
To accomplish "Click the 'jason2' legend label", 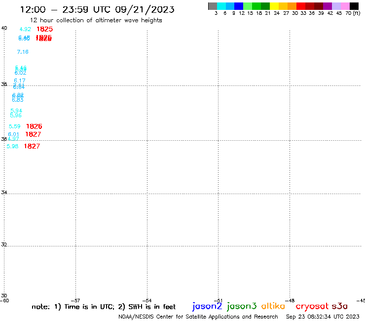I will point(207,306).
